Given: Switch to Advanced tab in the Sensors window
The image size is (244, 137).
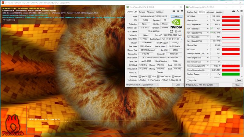Looking at the screenshot, I should pyautogui.click(x=210, y=12).
